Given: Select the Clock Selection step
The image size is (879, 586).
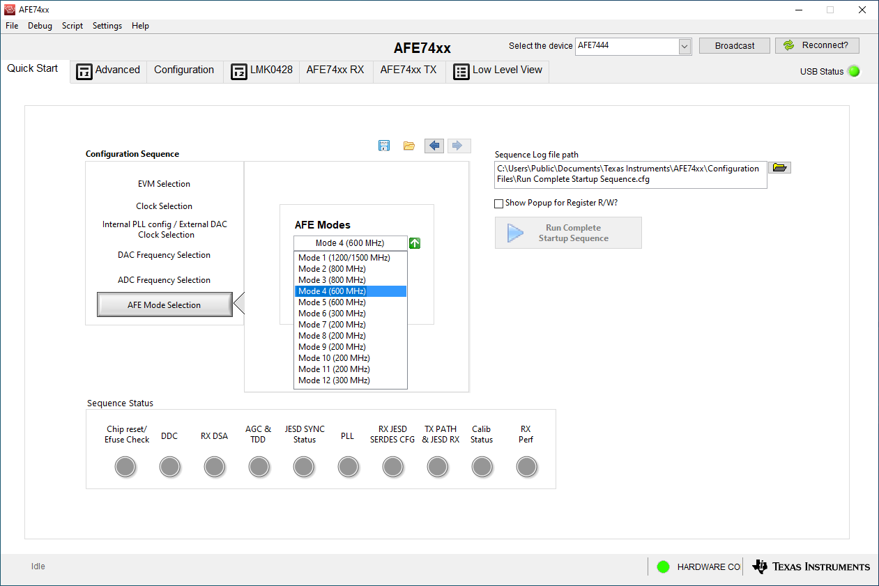Looking at the screenshot, I should click(x=164, y=206).
